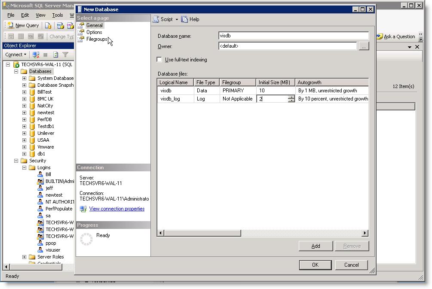Click the visuser login icon
This screenshot has height=289, width=432.
tap(40, 250)
